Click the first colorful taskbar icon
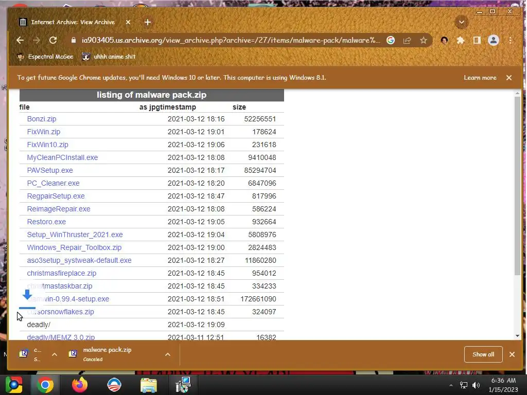The width and height of the screenshot is (527, 395). click(x=14, y=385)
